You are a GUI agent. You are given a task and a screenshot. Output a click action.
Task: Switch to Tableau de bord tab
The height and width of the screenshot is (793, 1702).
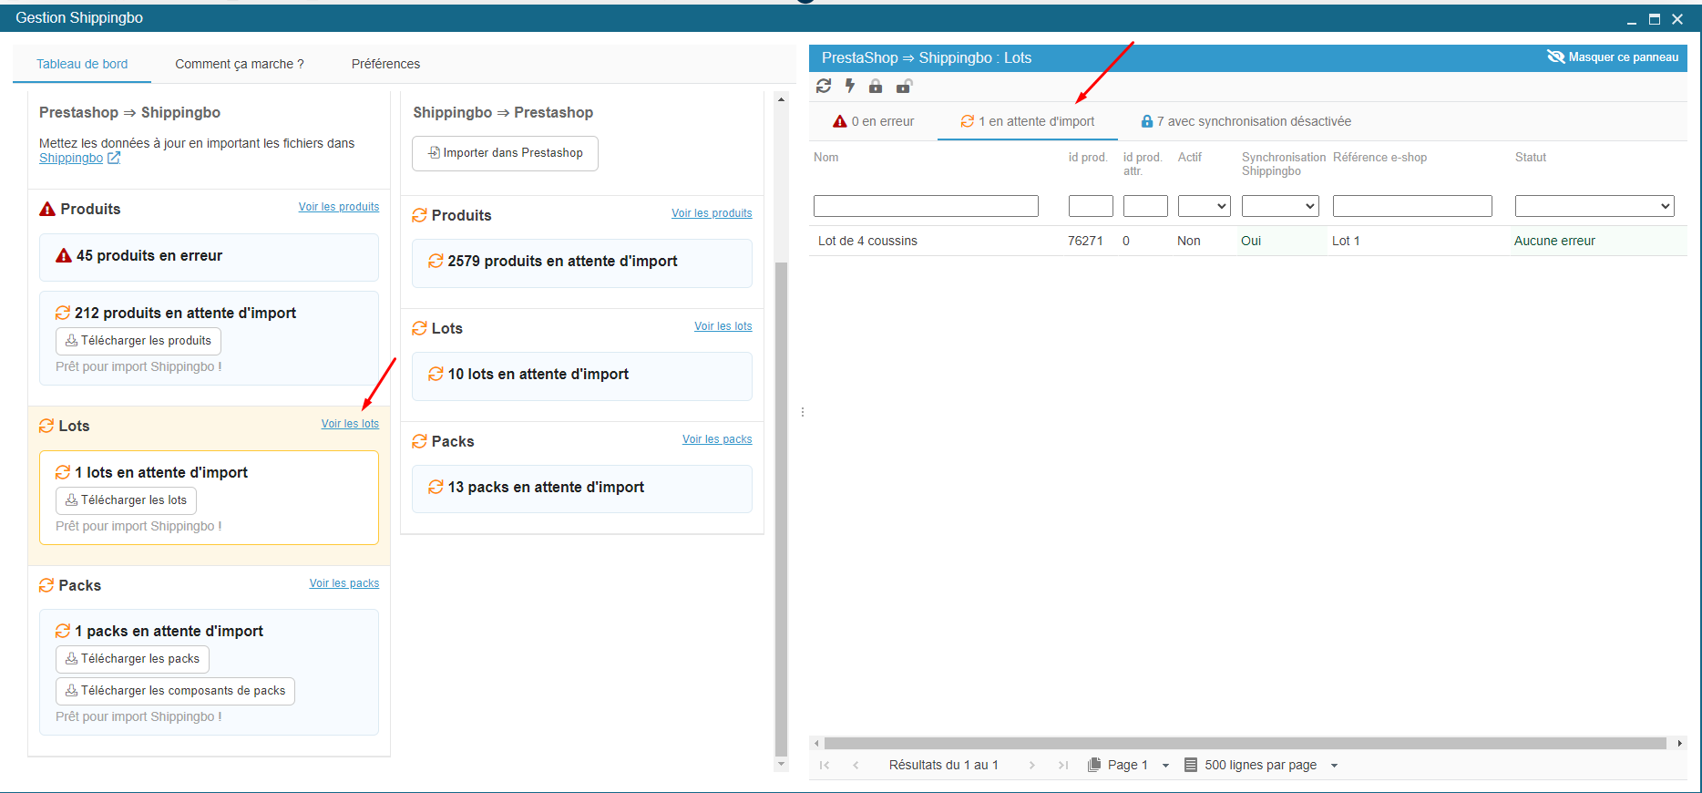click(82, 64)
